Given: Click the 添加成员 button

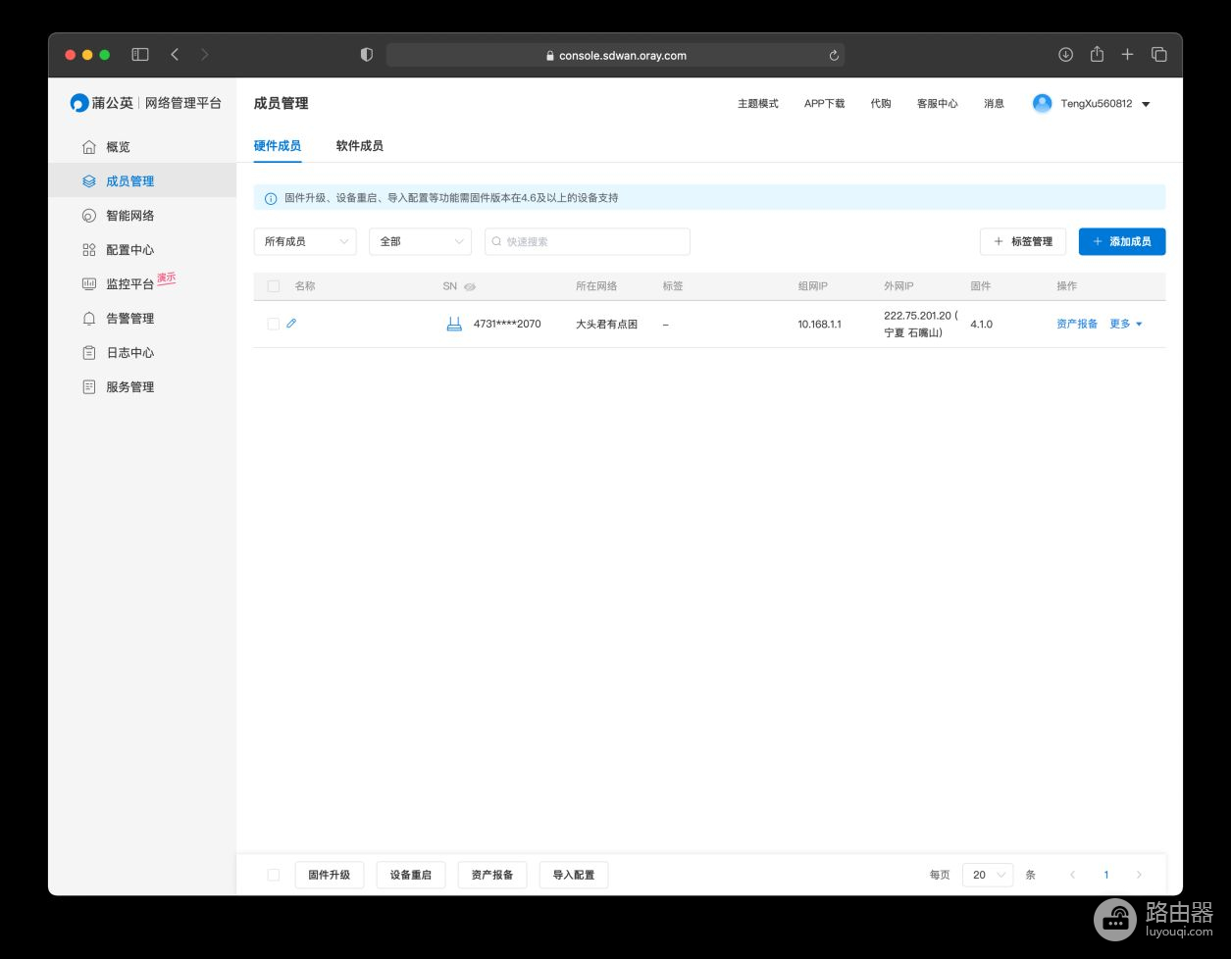Looking at the screenshot, I should pyautogui.click(x=1121, y=241).
